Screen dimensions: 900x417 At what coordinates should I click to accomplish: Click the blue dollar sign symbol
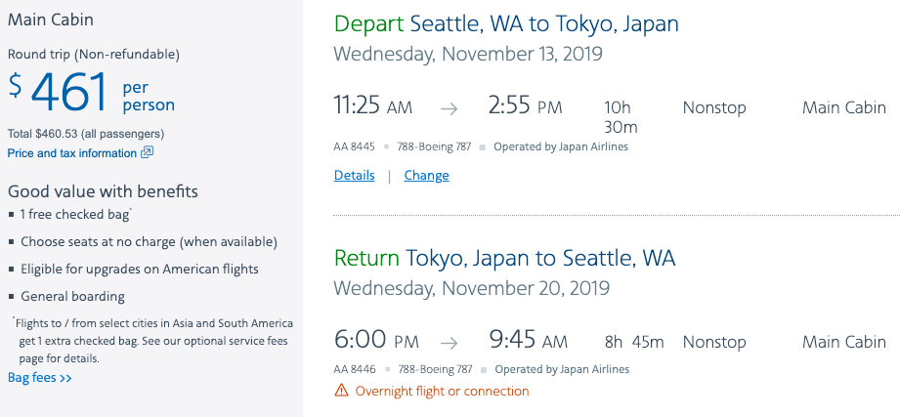pos(15,86)
